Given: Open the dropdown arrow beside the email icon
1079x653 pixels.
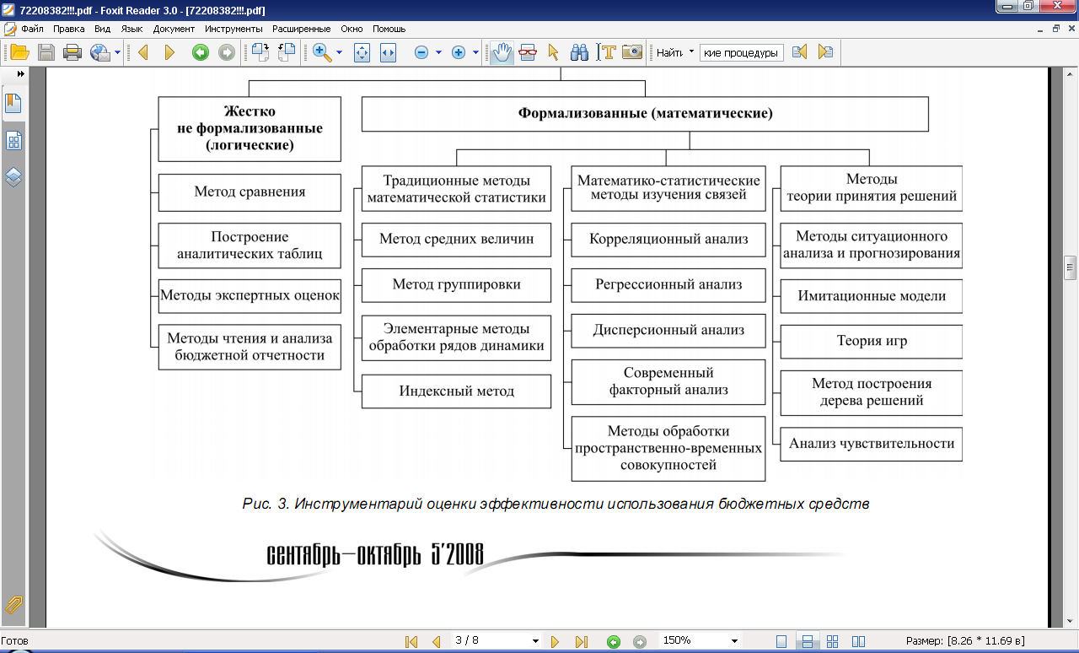Looking at the screenshot, I should click(117, 52).
